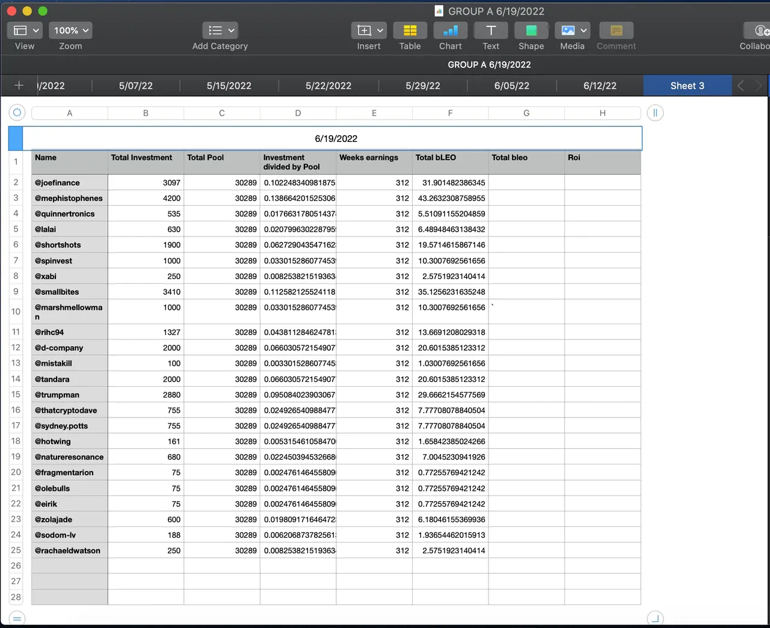Image resolution: width=770 pixels, height=628 pixels.
Task: Select row 10 header
Action: tap(16, 312)
